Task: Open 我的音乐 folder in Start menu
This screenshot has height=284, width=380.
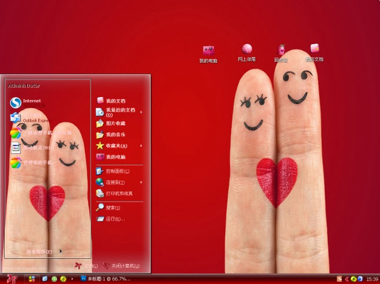Action: tap(111, 135)
